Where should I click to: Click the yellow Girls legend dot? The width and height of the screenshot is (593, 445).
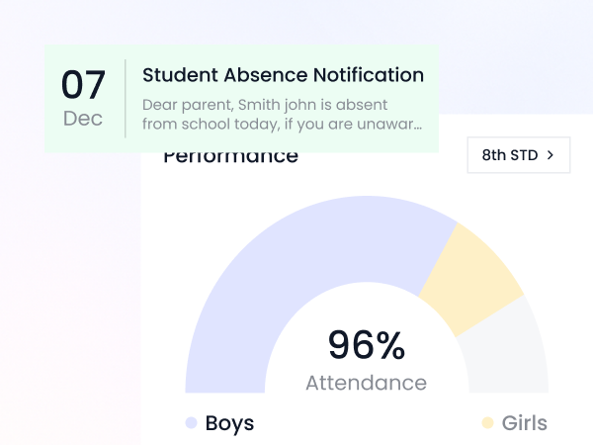pos(487,423)
